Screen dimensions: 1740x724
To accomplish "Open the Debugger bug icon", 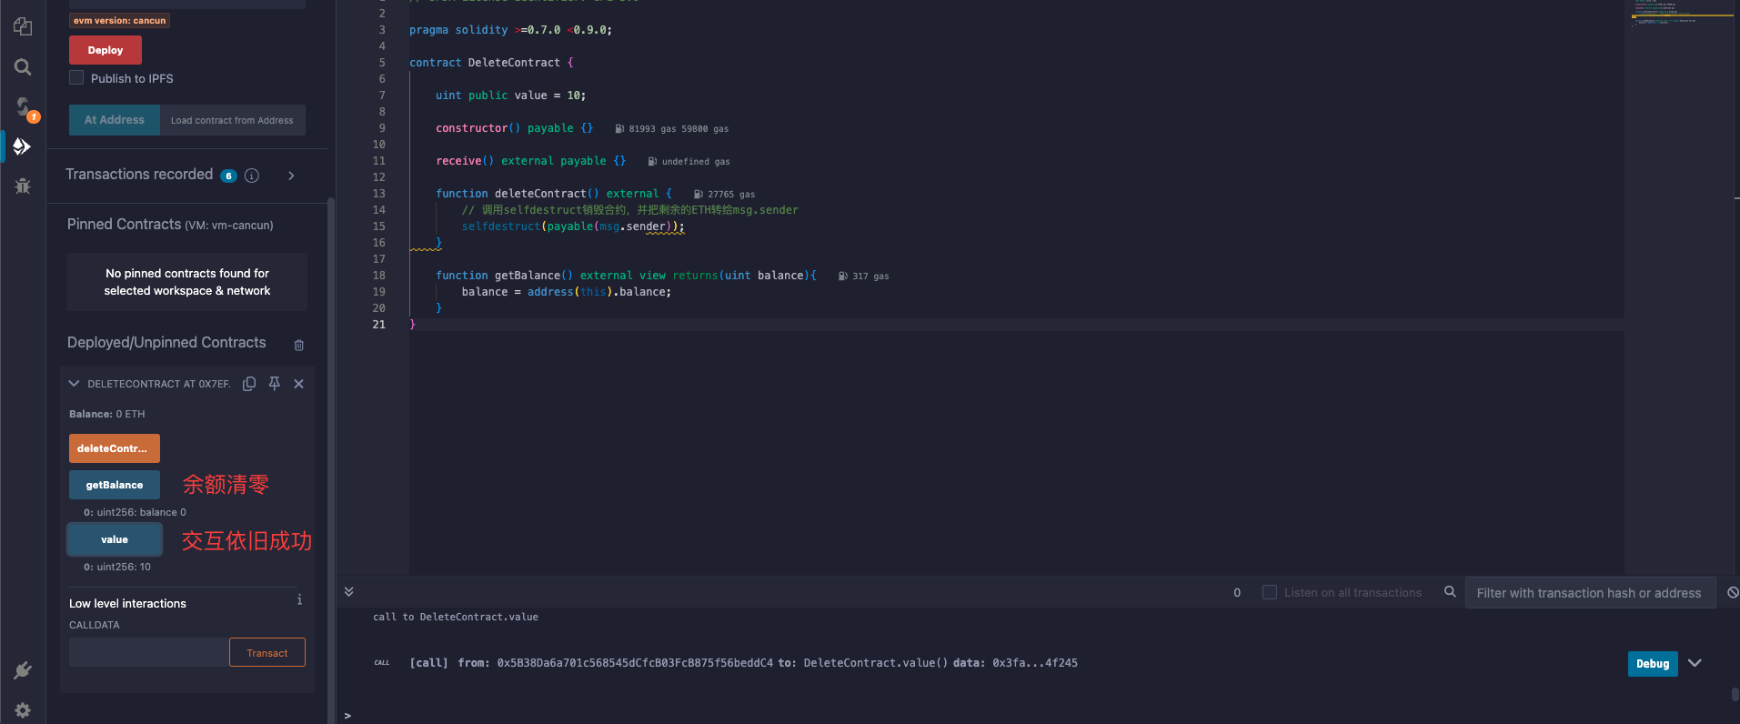I will [23, 186].
